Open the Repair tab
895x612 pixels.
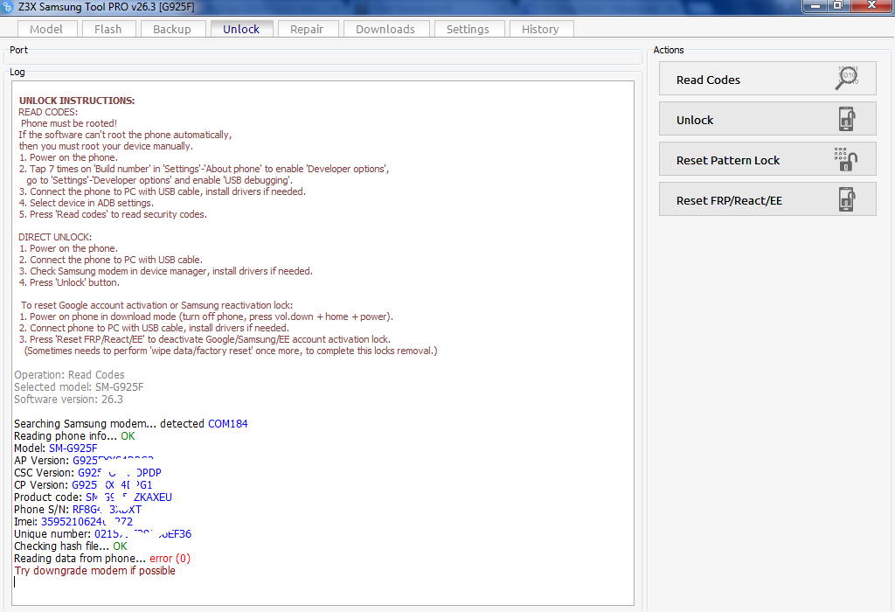(307, 29)
